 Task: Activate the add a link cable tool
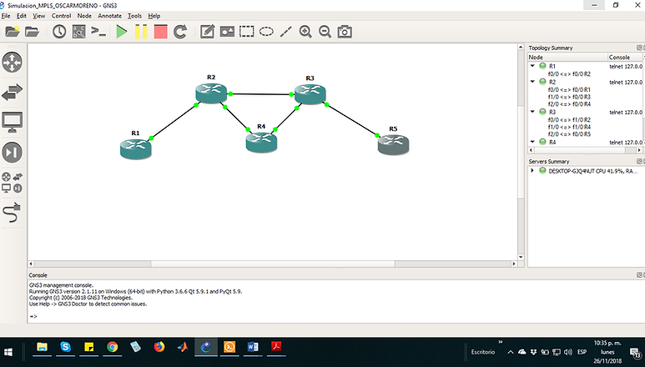(12, 212)
